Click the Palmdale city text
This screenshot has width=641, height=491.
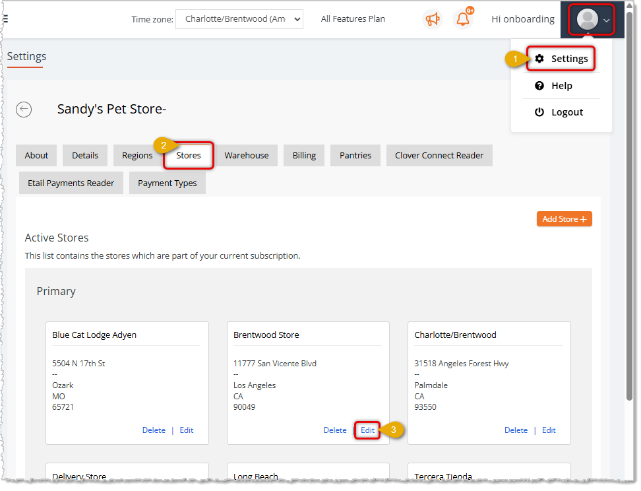[x=431, y=385]
